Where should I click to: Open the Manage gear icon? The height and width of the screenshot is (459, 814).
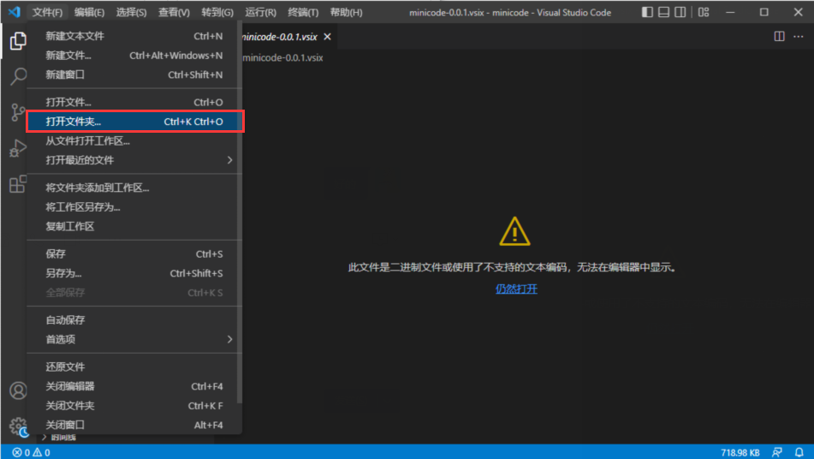[18, 426]
